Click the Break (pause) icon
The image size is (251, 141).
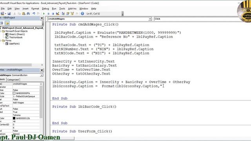point(48,14)
